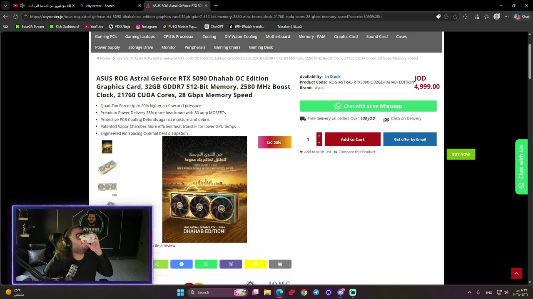Open the Memory - RAM category
Screen dimensions: 533x299
coord(312,37)
